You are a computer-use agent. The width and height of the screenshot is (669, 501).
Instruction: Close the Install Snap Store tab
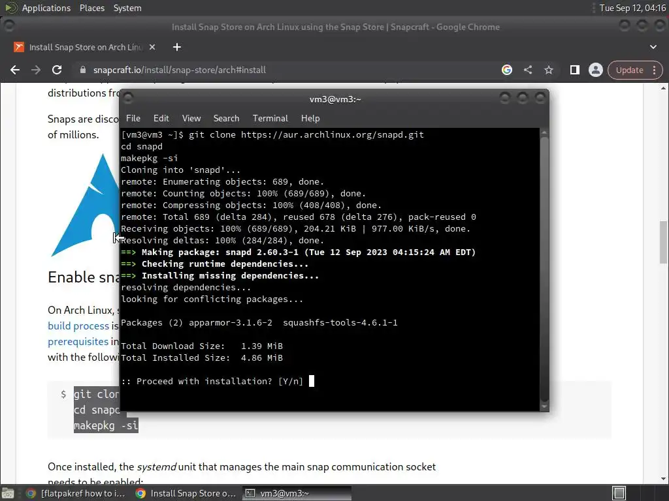point(152,47)
